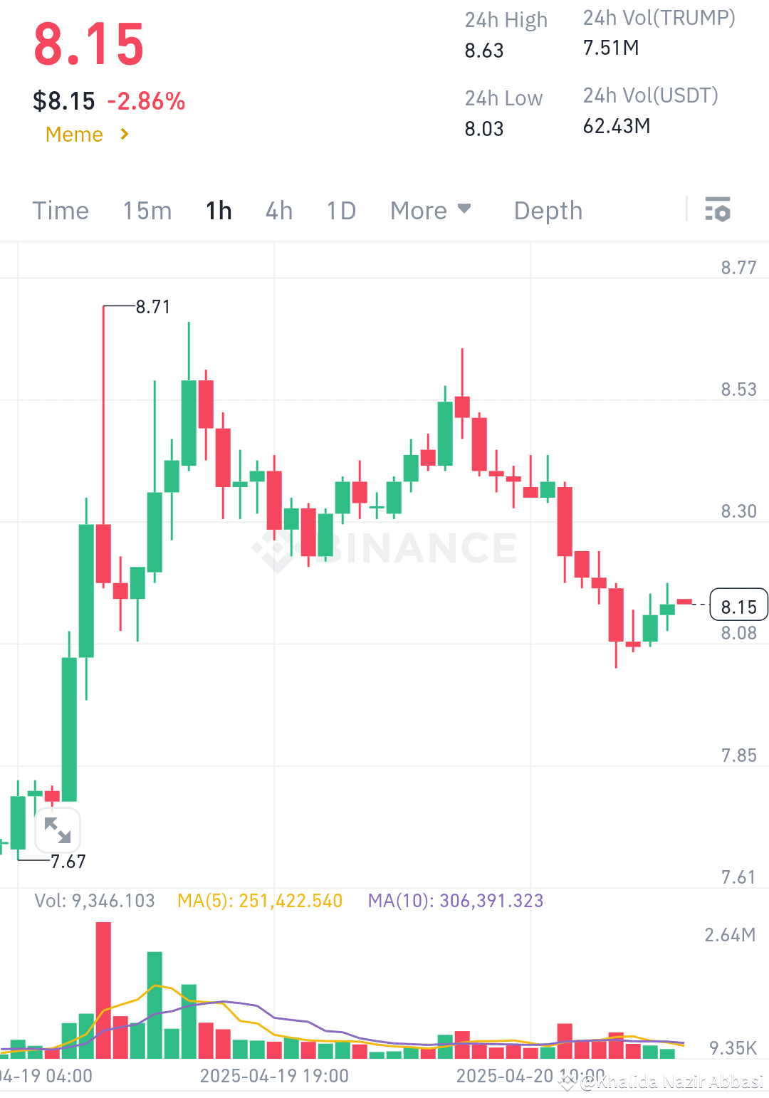
Task: Open the chart indicator settings icon
Action: click(719, 210)
